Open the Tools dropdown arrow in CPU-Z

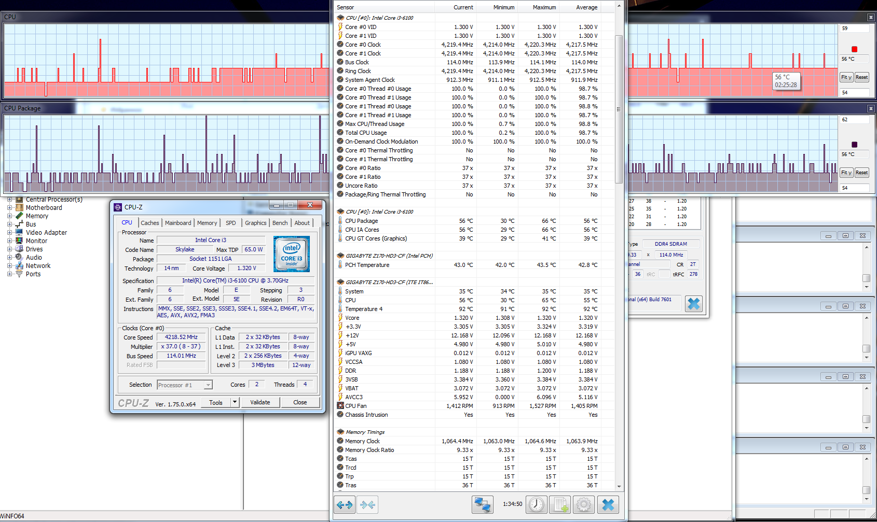point(235,402)
